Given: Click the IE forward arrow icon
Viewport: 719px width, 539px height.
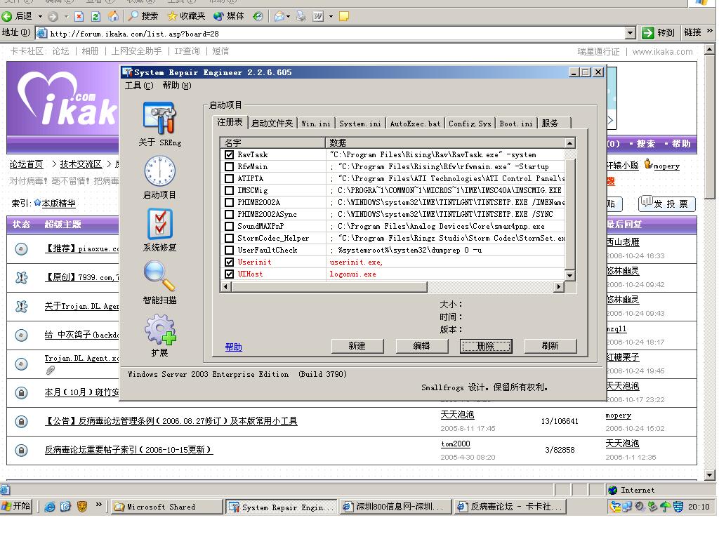Looking at the screenshot, I should click(53, 17).
